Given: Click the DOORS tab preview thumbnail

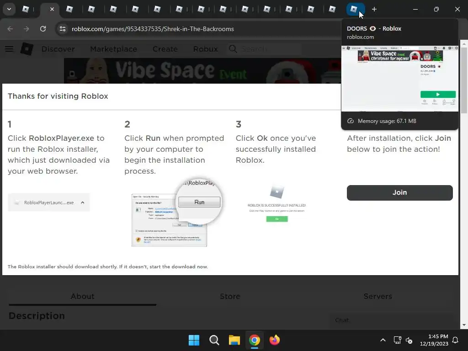Looking at the screenshot, I should (x=399, y=79).
